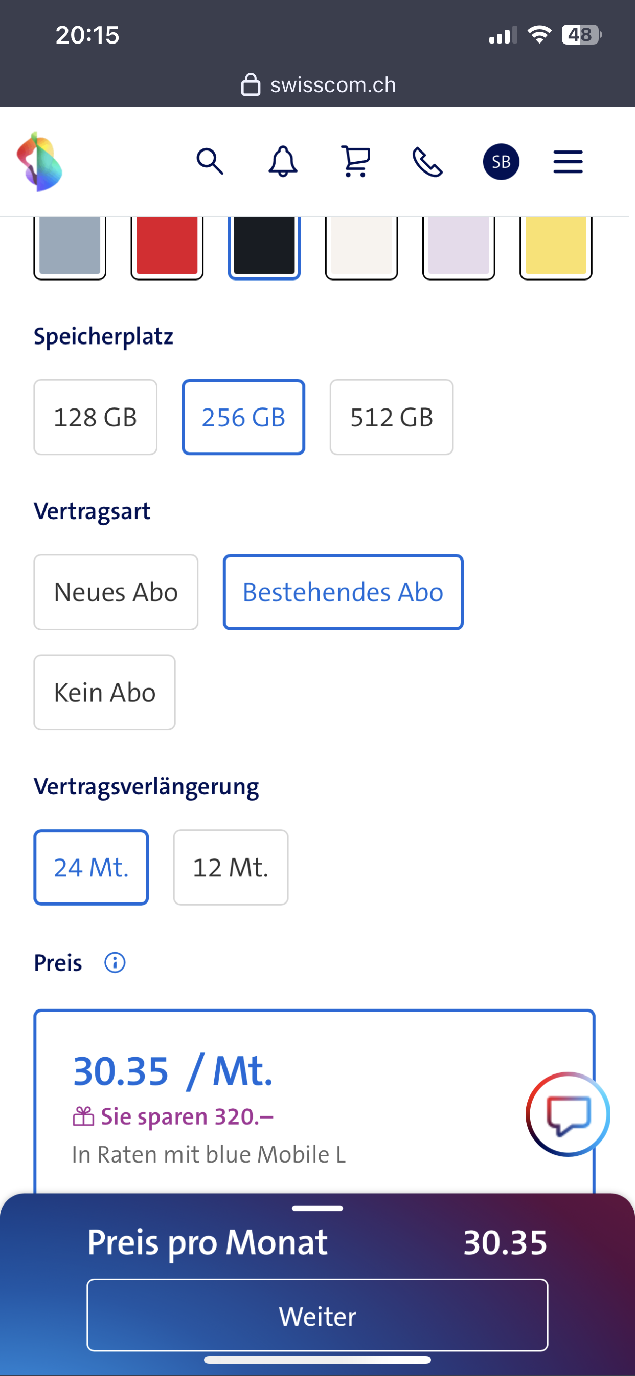635x1376 pixels.
Task: Select 12 Mt. contract extension
Action: (x=231, y=867)
